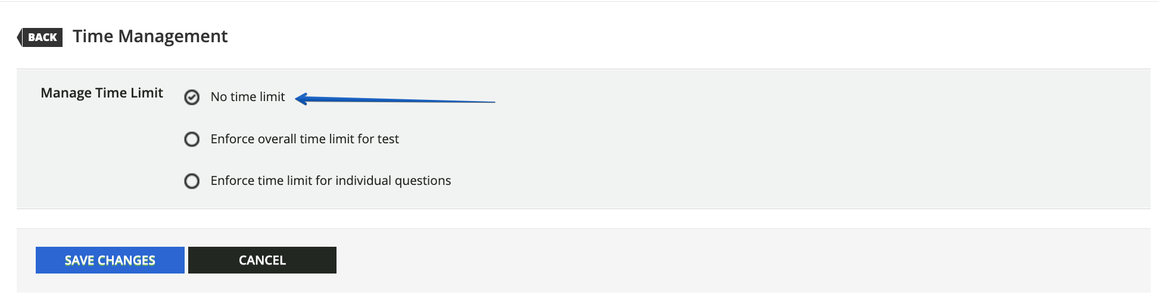Click the SAVE CHANGES button
The height and width of the screenshot is (308, 1159).
[110, 260]
